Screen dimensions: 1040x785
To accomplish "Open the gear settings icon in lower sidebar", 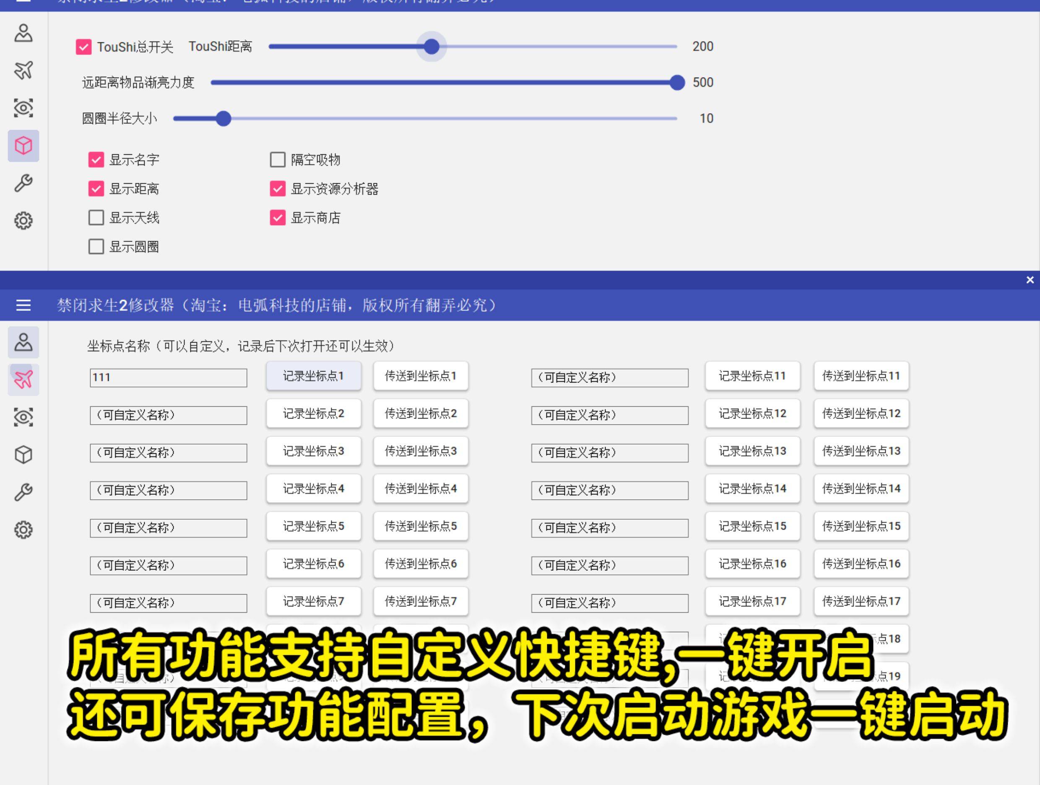I will [x=23, y=530].
